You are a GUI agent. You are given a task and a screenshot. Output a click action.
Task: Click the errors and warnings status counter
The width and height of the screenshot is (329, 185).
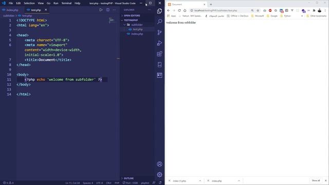(8, 183)
